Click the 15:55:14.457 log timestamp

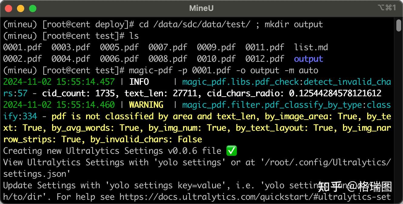[x=85, y=82]
